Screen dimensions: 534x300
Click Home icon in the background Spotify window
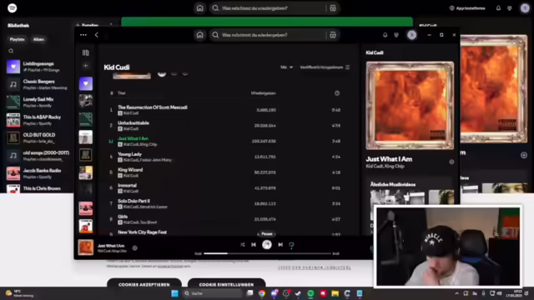[x=200, y=8]
